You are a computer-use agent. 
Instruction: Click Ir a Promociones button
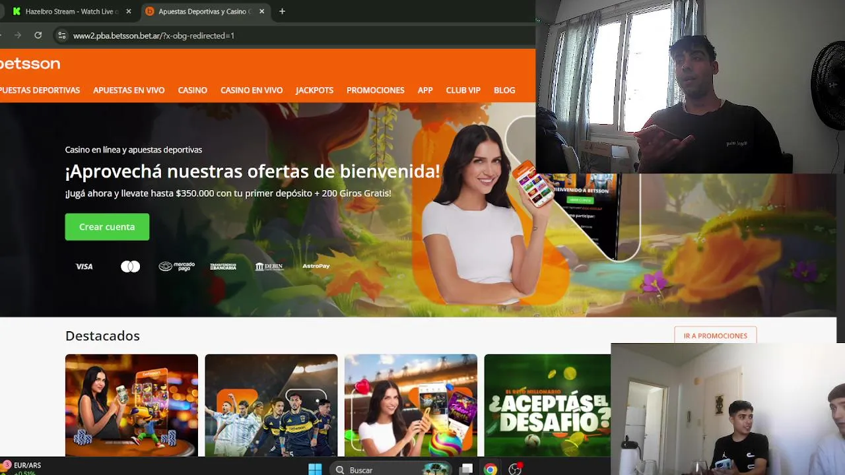[716, 336]
